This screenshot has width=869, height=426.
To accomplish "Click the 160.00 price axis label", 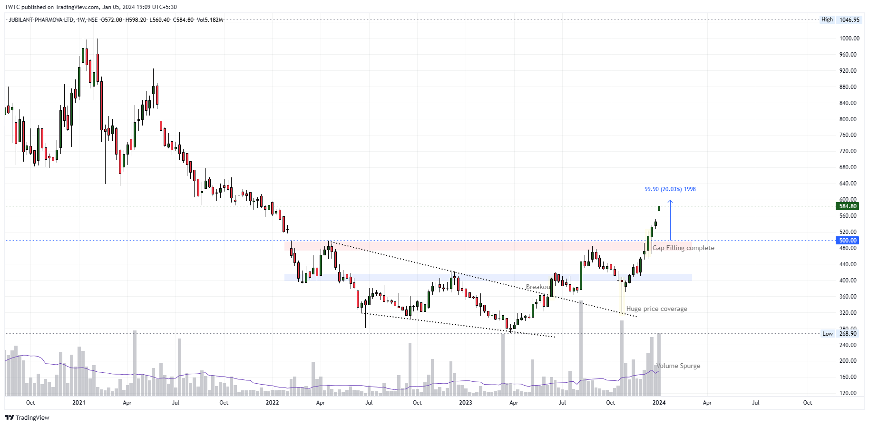I will point(848,377).
